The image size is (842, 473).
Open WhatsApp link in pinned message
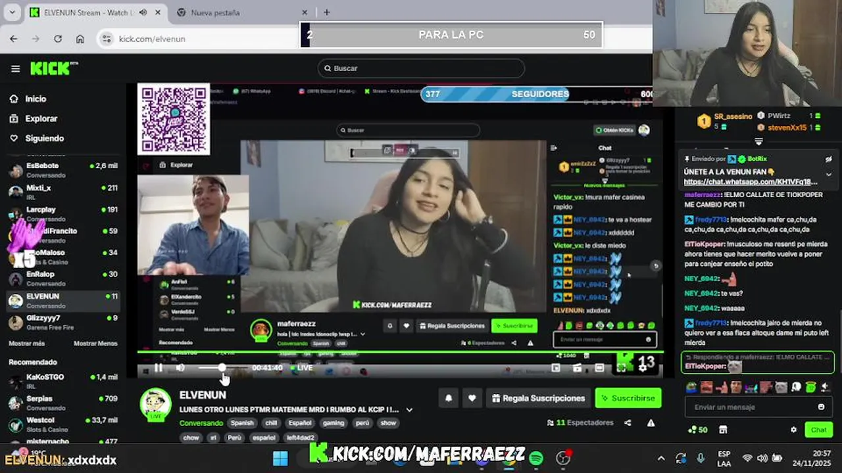[751, 182]
